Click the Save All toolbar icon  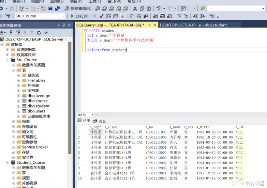click(57, 8)
